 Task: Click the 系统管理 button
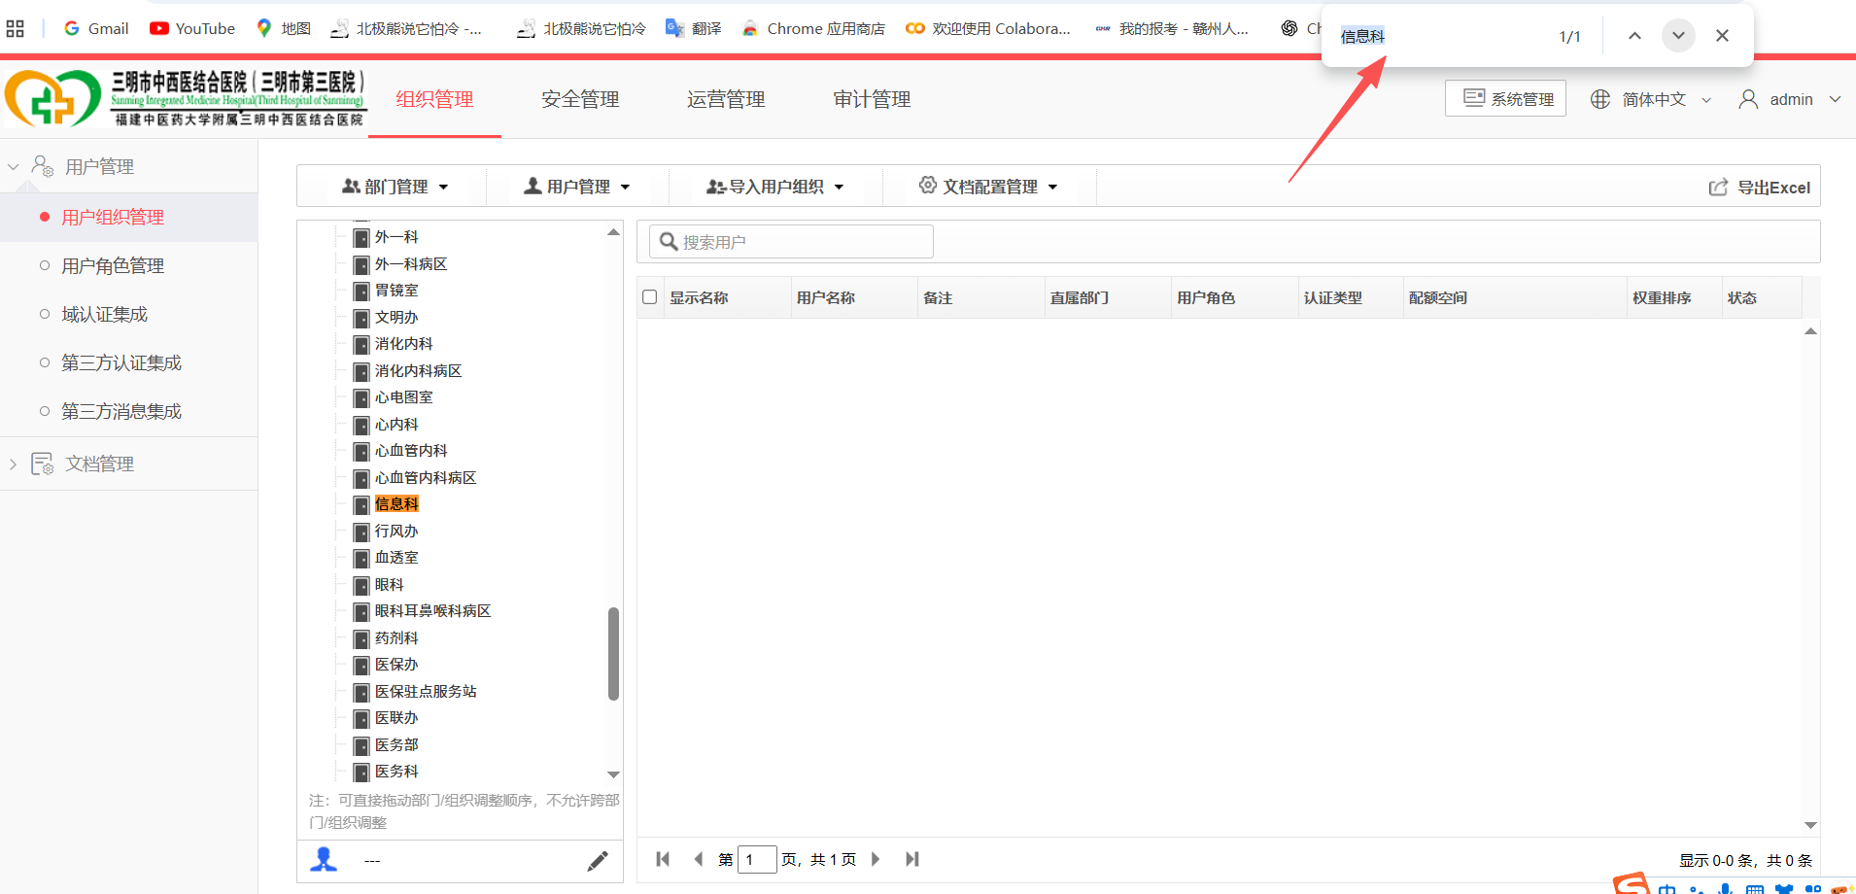point(1505,98)
